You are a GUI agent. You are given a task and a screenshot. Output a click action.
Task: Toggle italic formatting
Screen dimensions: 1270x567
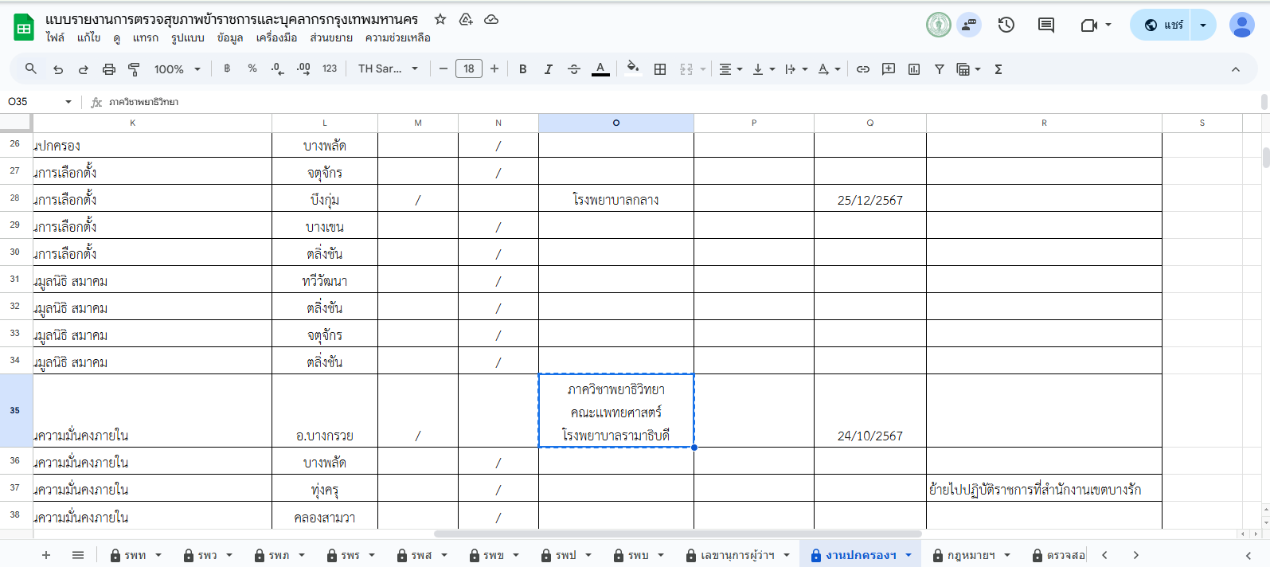549,69
